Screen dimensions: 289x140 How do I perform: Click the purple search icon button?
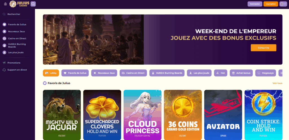(33, 4)
